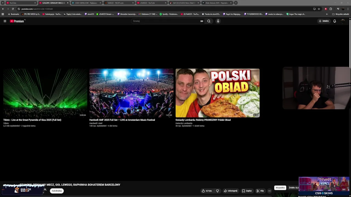
Task: Dislike the video with thumbs down
Action: 217,191
